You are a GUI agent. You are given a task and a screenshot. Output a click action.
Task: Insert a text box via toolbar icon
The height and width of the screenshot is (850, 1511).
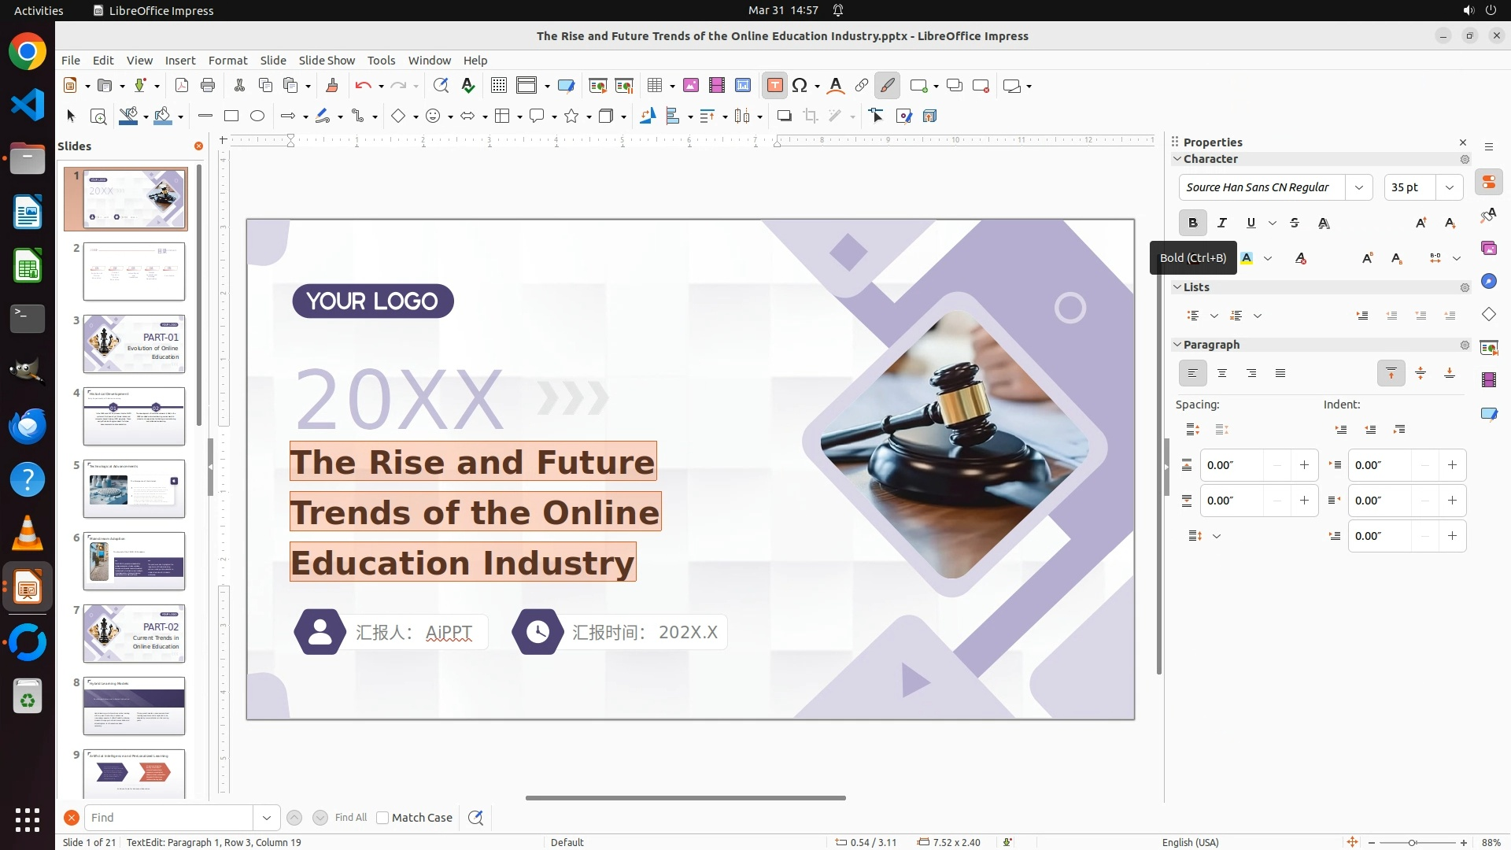[x=774, y=86]
